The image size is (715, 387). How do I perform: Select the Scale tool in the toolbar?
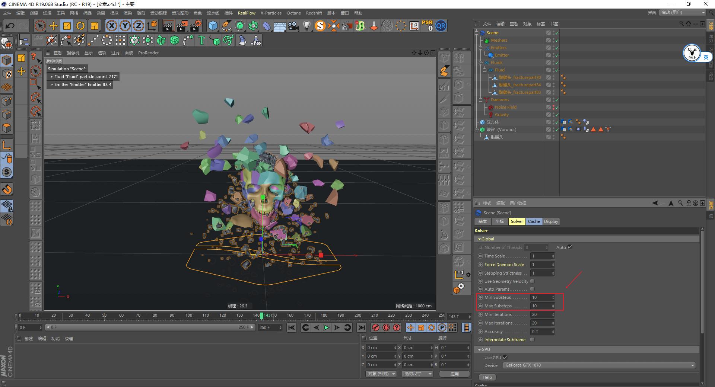tap(67, 26)
